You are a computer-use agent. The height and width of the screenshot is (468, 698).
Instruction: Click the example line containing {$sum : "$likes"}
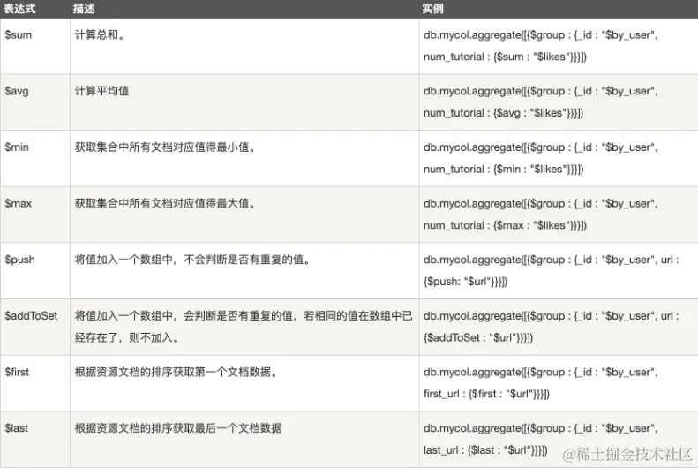[x=505, y=57]
